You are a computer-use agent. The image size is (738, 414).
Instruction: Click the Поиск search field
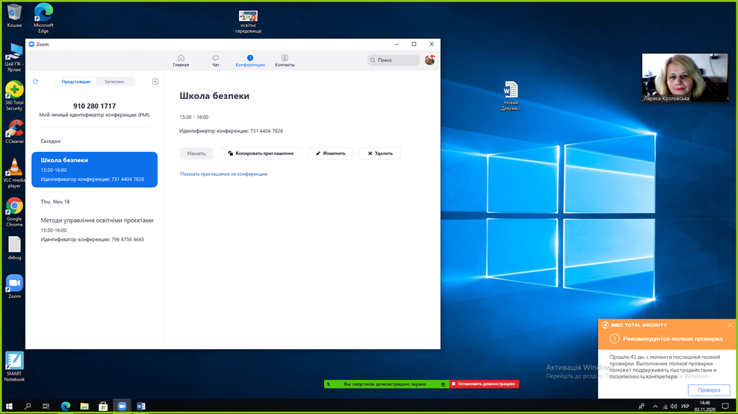[x=393, y=60]
